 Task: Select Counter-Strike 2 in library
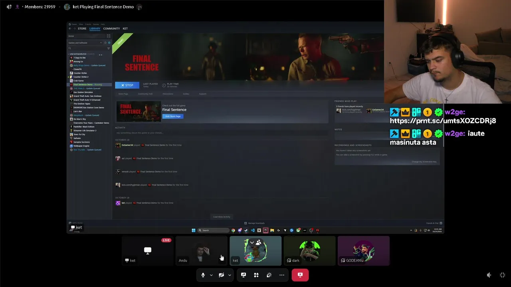coord(81,77)
